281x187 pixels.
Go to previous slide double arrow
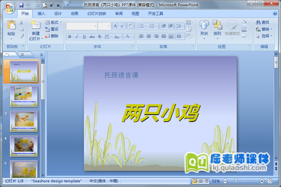pos(276,164)
